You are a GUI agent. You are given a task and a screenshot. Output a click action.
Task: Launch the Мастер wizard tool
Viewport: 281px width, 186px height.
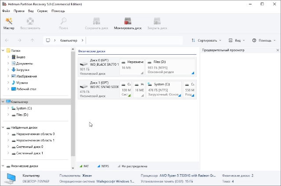click(9, 23)
